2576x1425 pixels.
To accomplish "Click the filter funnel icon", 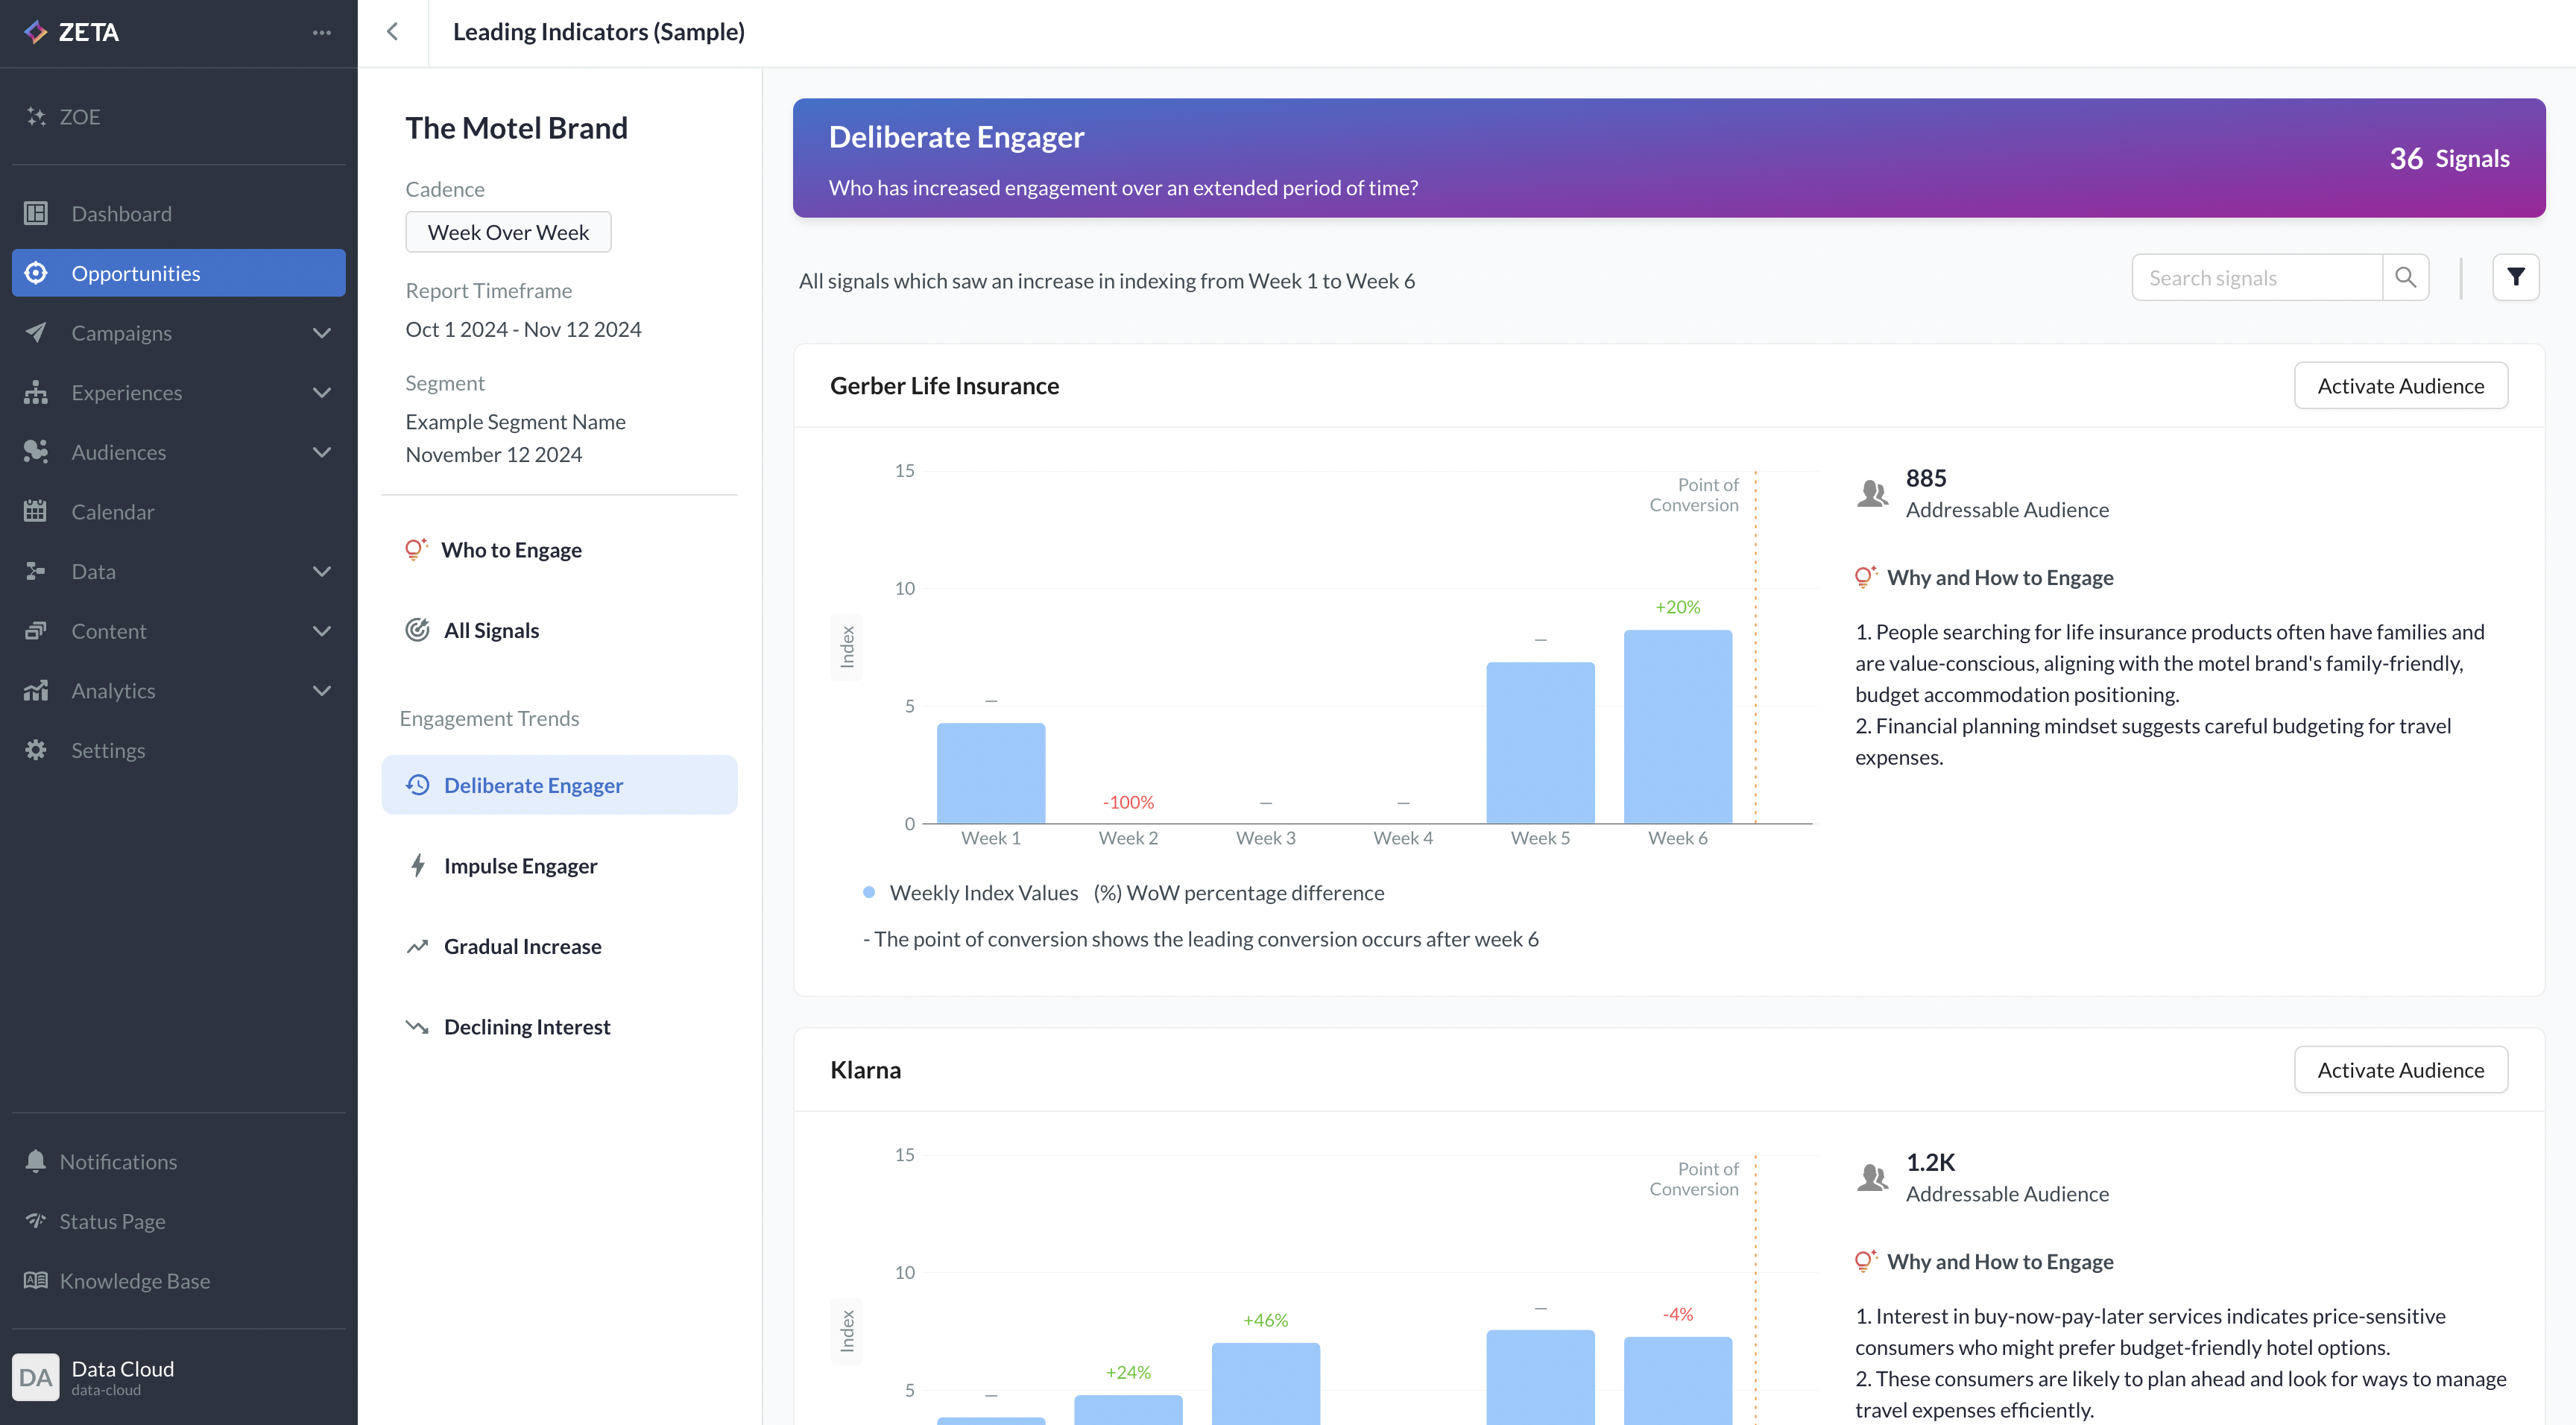I will point(2515,277).
